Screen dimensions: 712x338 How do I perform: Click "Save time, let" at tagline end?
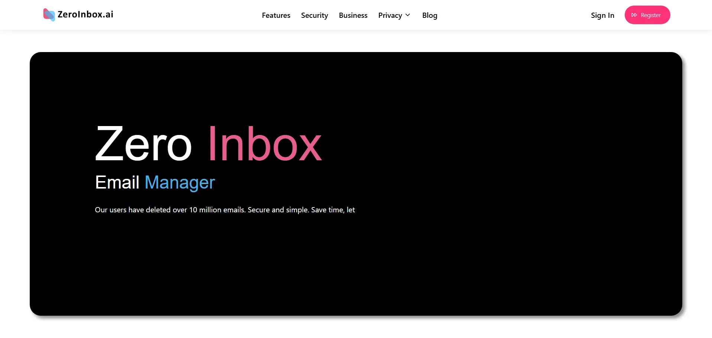click(x=333, y=210)
